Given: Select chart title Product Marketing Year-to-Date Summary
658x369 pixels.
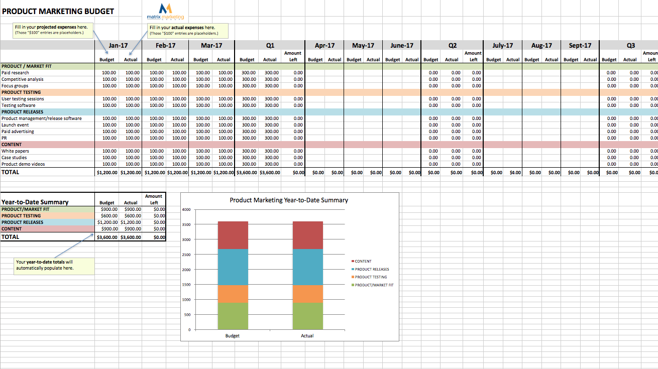Looking at the screenshot, I should [x=289, y=200].
